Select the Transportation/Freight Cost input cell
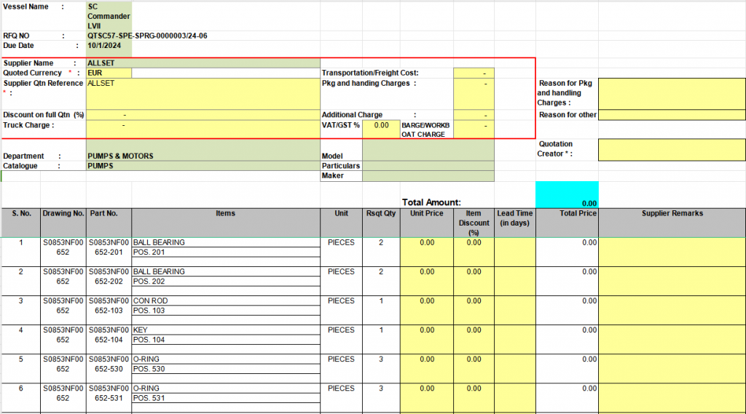This screenshot has width=746, height=414. point(474,73)
